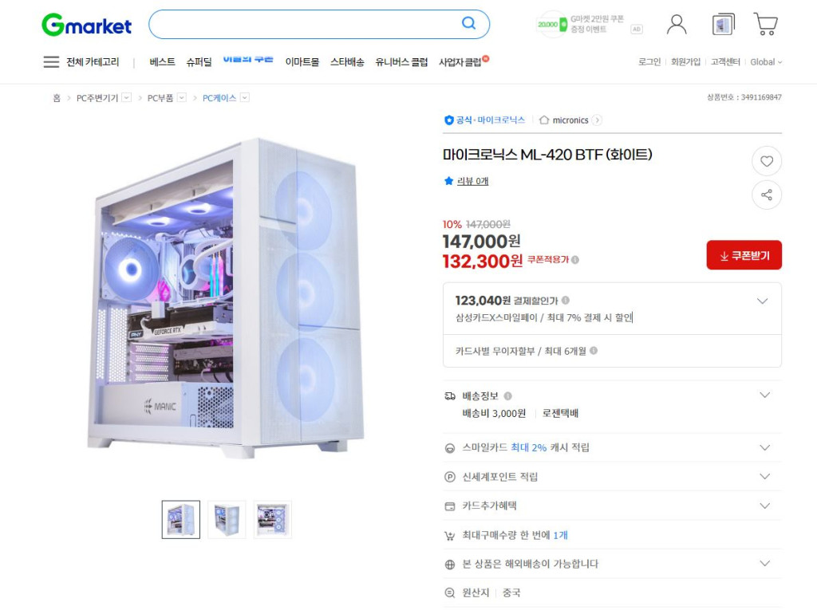
Task: Open the hamburger all-categories menu icon
Action: tap(51, 62)
